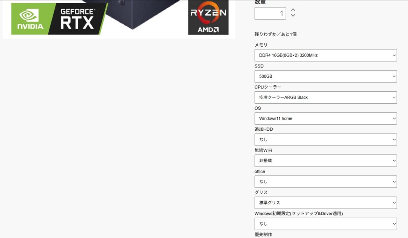
Task: Click the Windows初期設定(セットアップ&Driver適用) label
Action: [299, 214]
